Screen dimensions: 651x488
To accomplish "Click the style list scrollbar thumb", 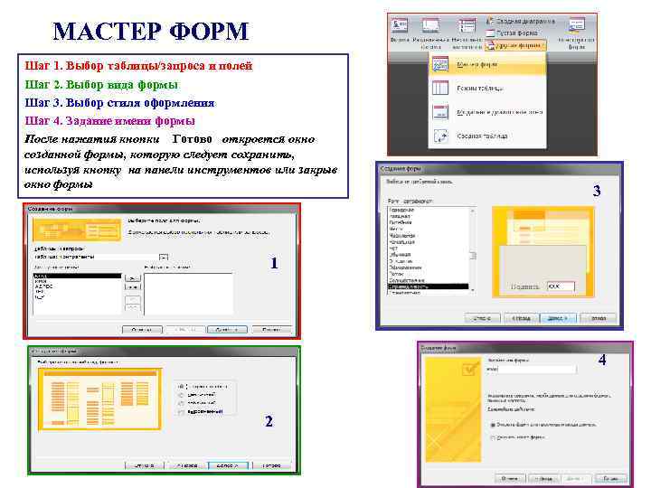I will point(473,255).
